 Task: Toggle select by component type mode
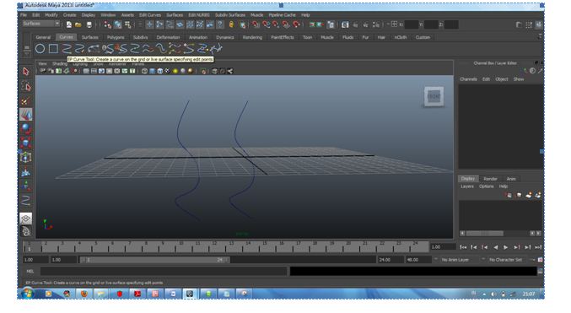[128, 24]
